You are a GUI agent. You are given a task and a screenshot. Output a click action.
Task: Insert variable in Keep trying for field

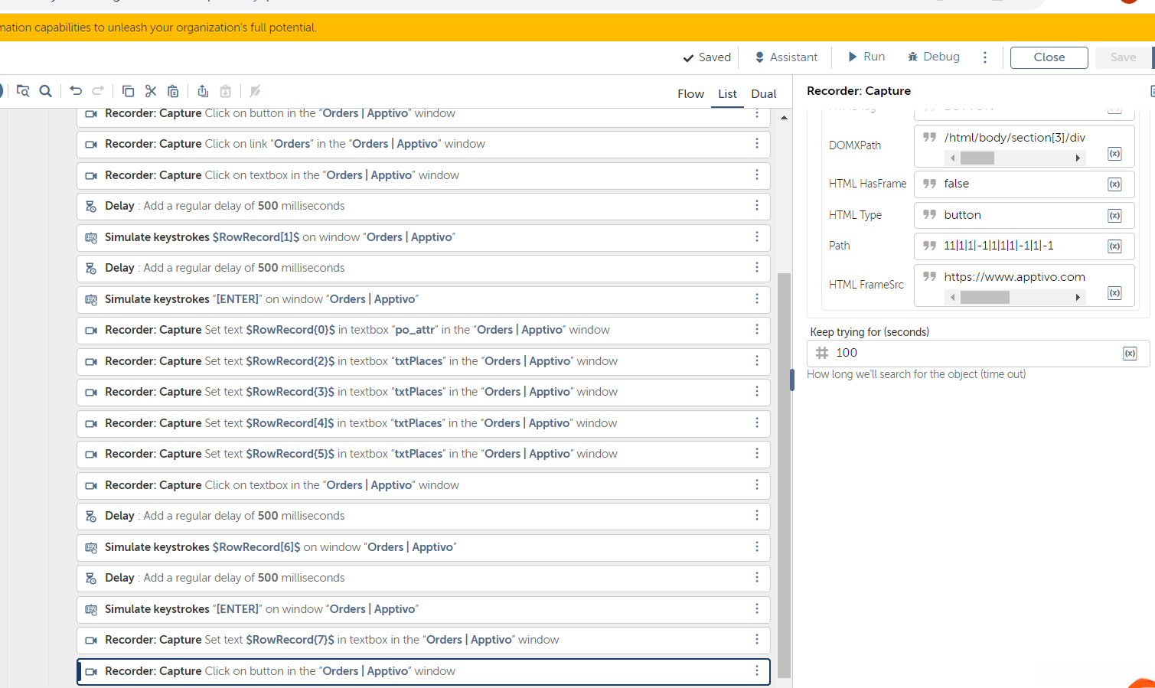[x=1130, y=354]
